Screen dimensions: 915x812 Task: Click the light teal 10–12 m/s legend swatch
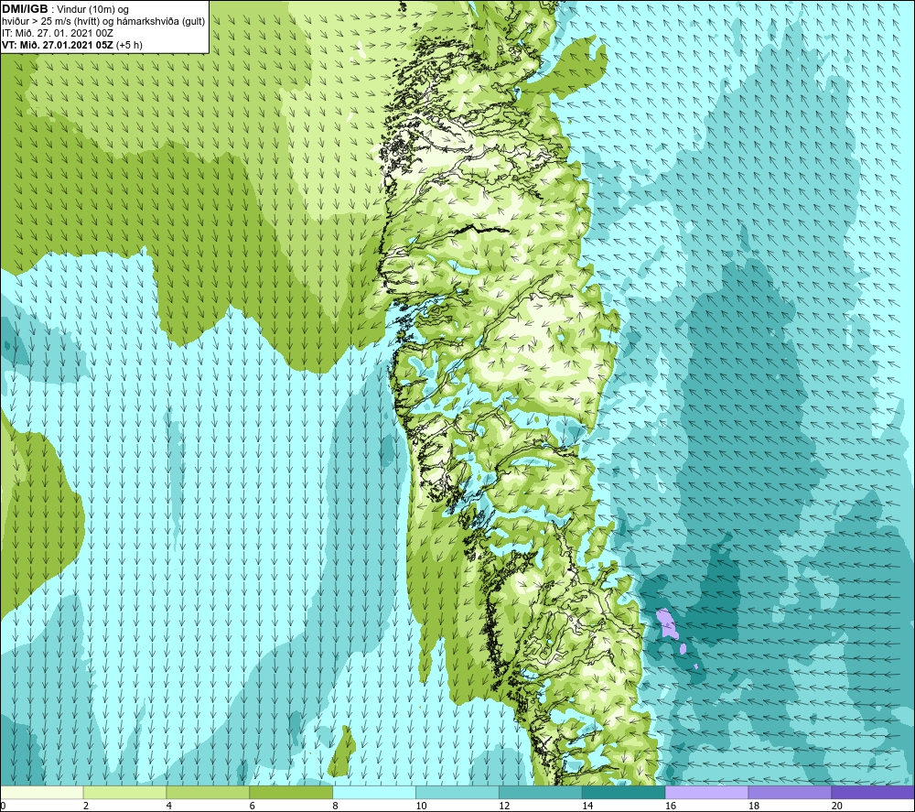[457, 793]
